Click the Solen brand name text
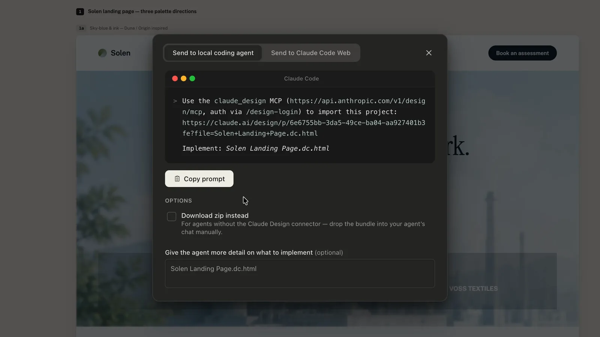The width and height of the screenshot is (600, 337). point(120,53)
